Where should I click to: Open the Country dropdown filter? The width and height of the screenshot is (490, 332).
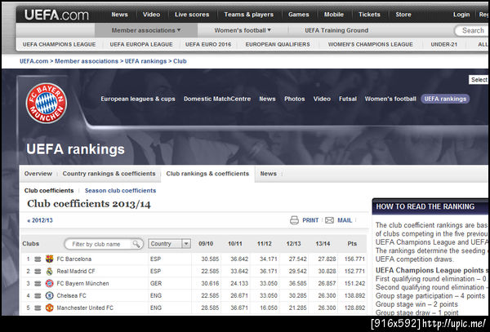tap(169, 244)
